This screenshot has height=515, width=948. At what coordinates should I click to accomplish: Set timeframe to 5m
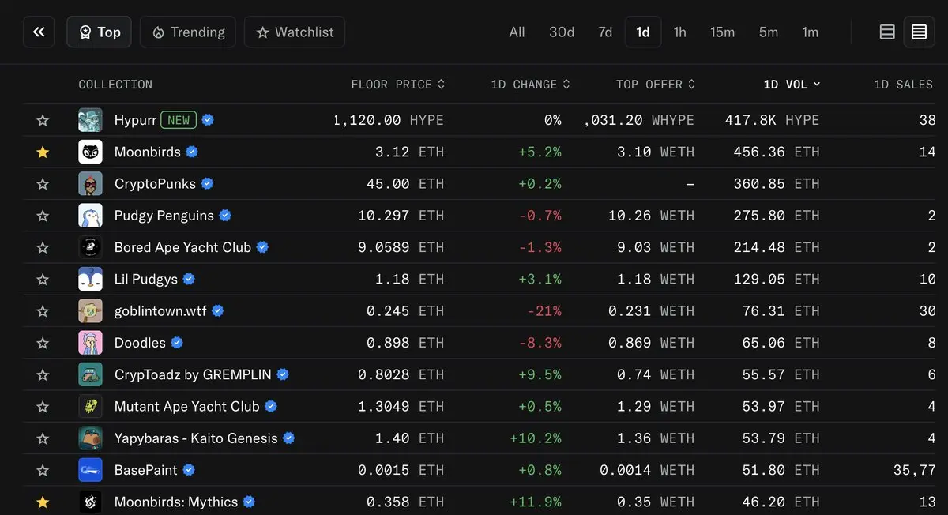[768, 32]
